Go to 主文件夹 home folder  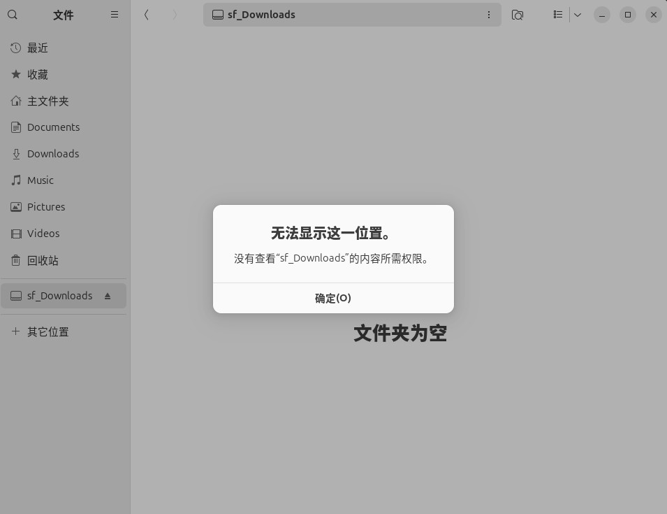coord(64,101)
